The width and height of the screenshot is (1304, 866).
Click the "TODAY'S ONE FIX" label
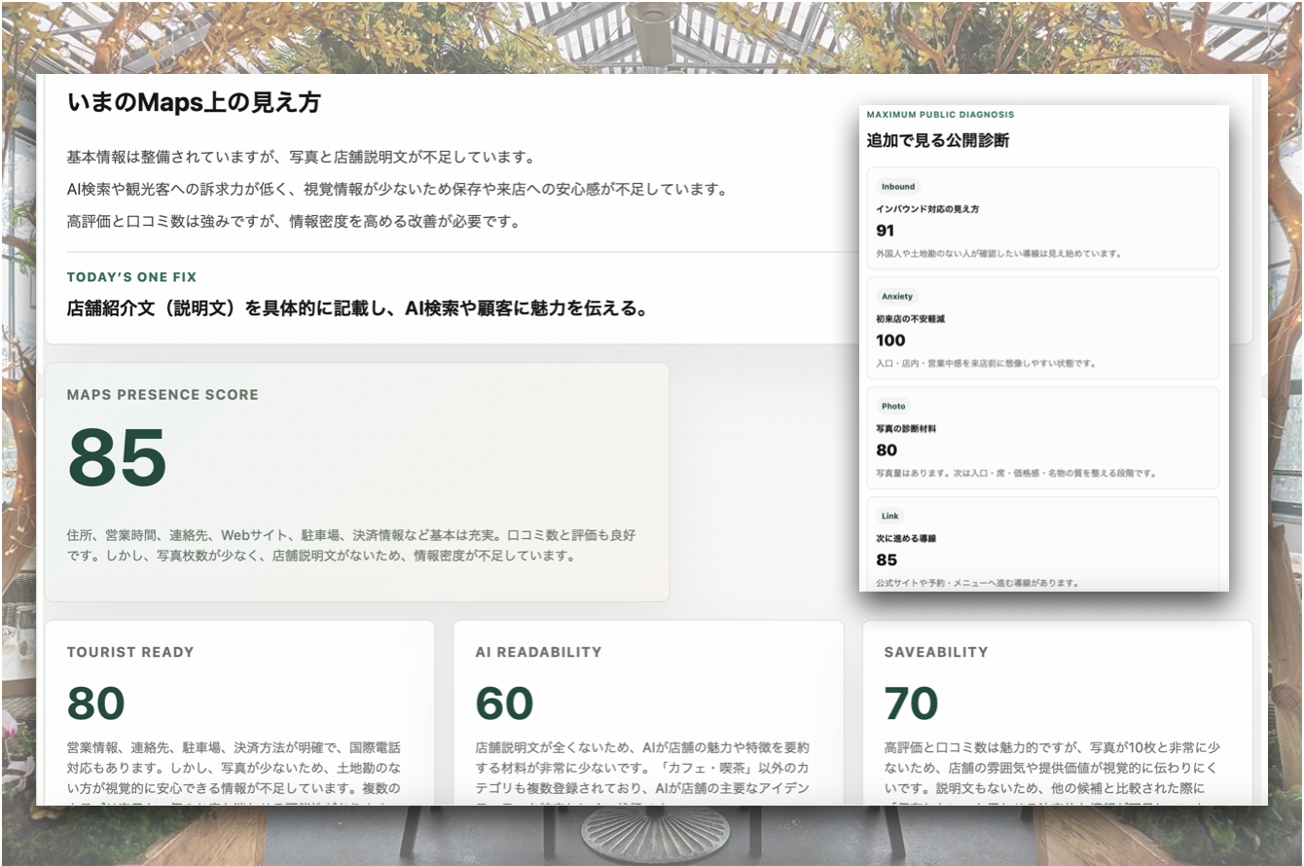(x=131, y=277)
